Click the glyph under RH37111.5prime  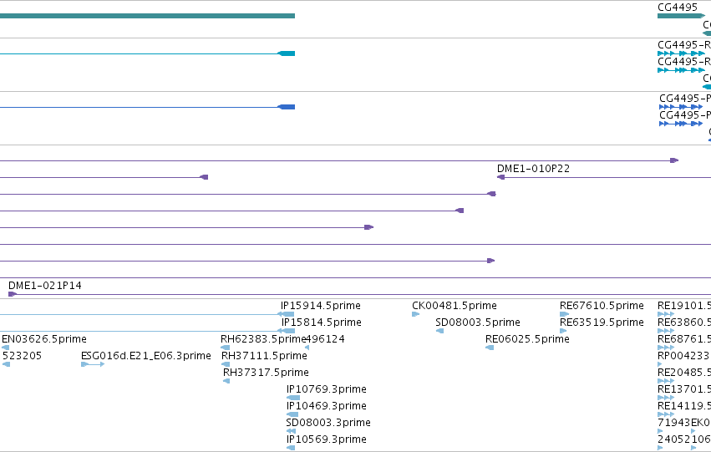tap(226, 364)
